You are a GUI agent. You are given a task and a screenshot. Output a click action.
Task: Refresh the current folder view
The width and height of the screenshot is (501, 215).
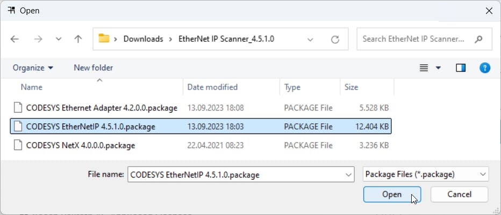pos(335,40)
